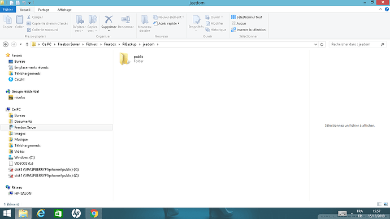This screenshot has width=390, height=219.
Task: Open Google Chrome from the taskbar
Action: click(94, 213)
